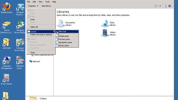Click the Help question mark icon
This screenshot has width=178, height=100.
click(170, 6)
